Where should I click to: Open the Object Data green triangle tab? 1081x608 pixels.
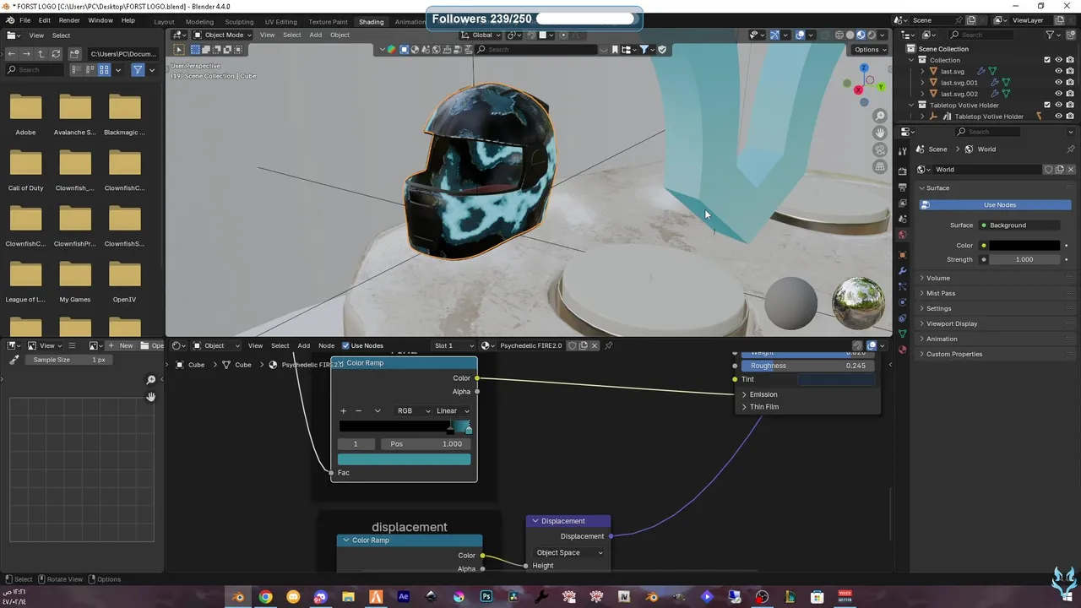[x=903, y=334]
